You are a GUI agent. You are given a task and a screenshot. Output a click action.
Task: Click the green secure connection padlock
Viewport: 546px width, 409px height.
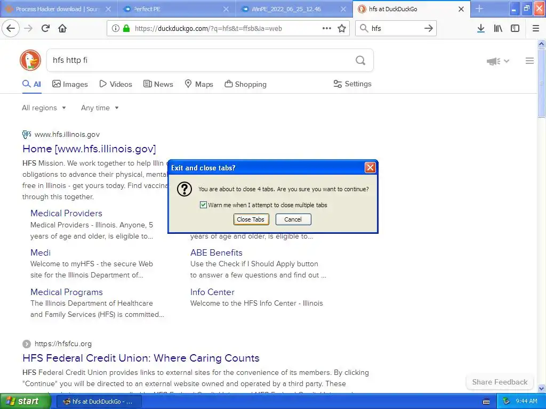tap(126, 29)
